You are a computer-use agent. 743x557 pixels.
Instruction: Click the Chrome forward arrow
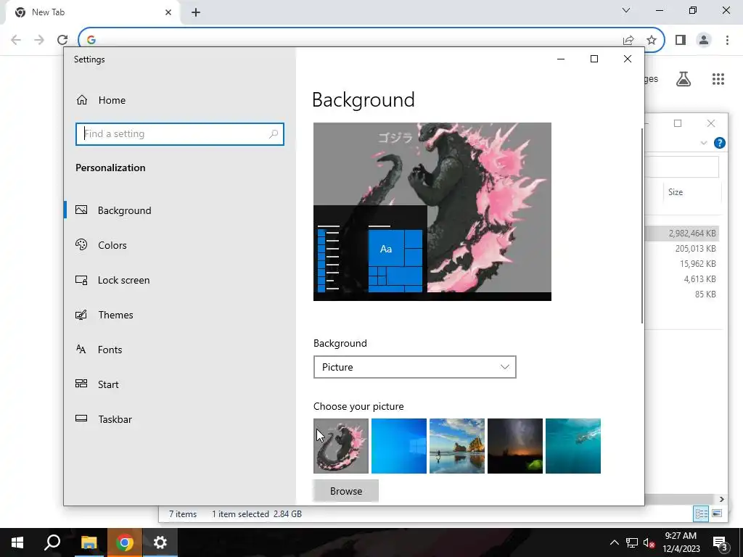(x=39, y=40)
